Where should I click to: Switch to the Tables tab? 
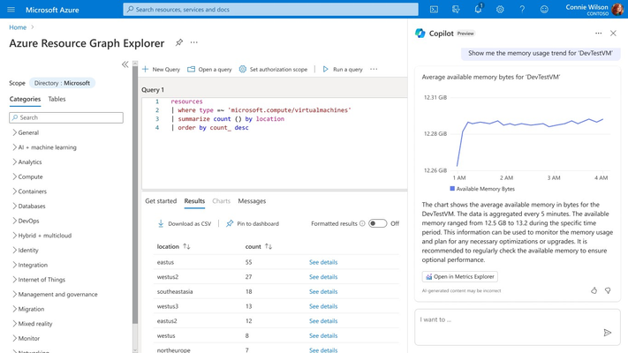pos(57,99)
